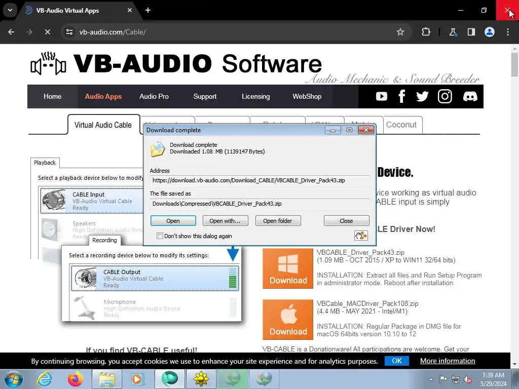Accept cookies with the OK button
The width and height of the screenshot is (519, 389).
pyautogui.click(x=396, y=361)
